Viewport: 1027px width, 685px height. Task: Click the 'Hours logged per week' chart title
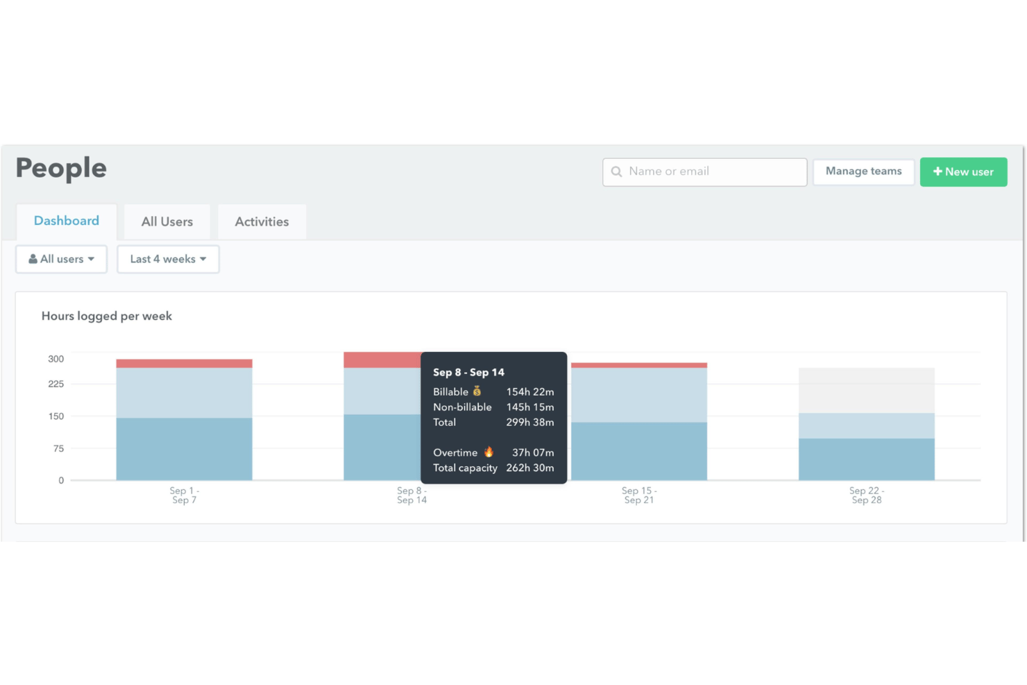point(107,316)
